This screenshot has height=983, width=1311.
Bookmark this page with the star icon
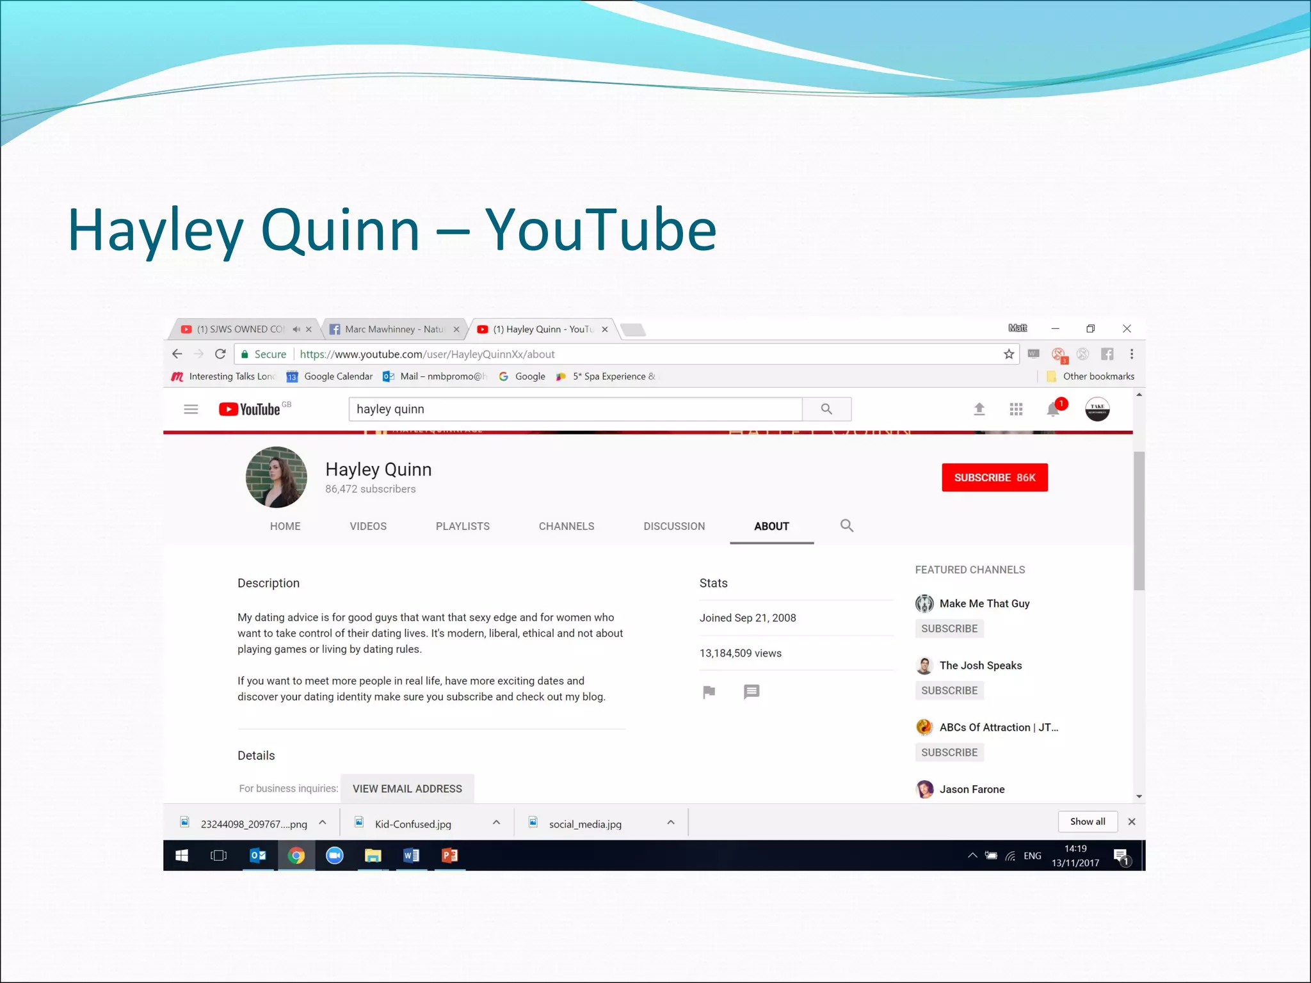click(1009, 354)
